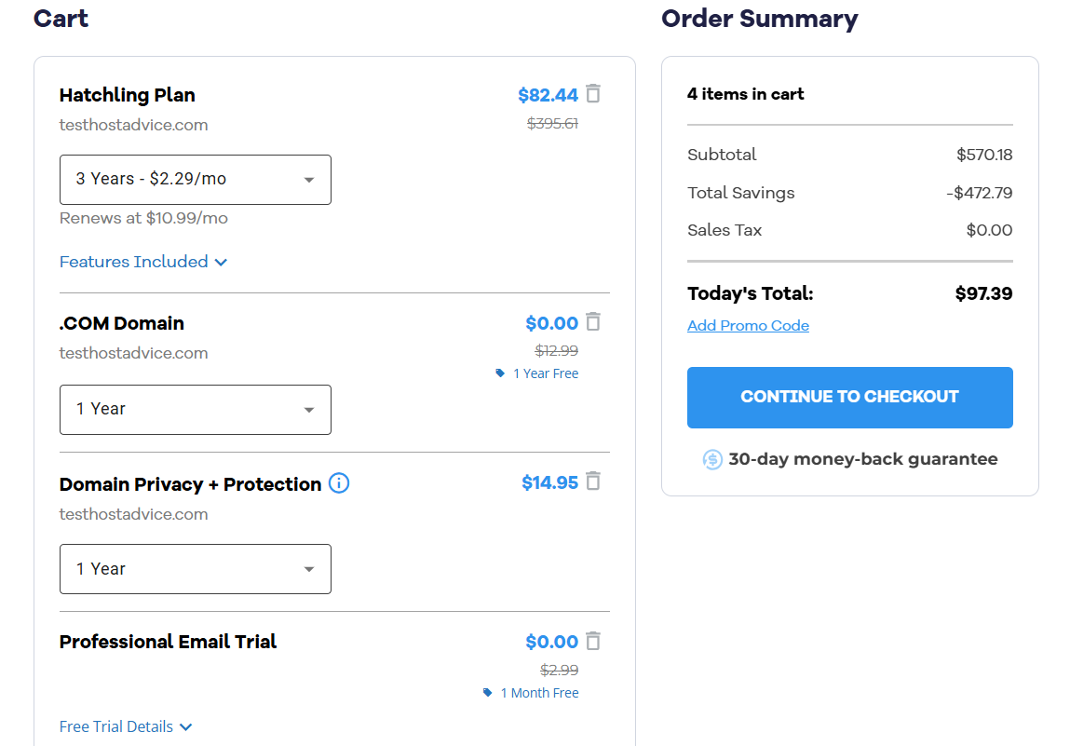Click the Domain Privacy + Protection heading
The image size is (1070, 746).
(190, 484)
